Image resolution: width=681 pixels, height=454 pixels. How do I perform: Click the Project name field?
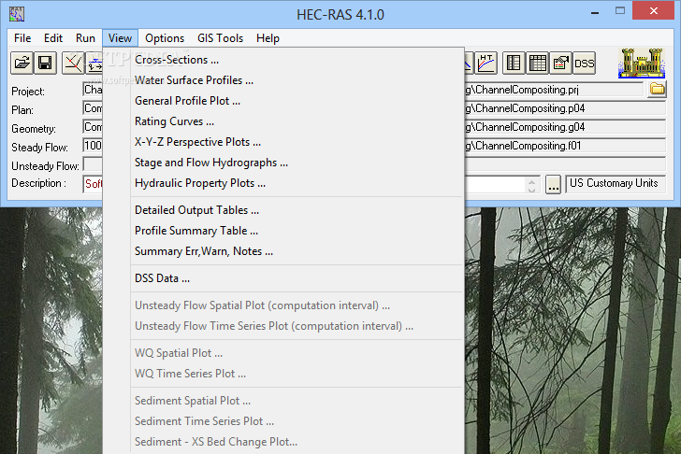(93, 90)
